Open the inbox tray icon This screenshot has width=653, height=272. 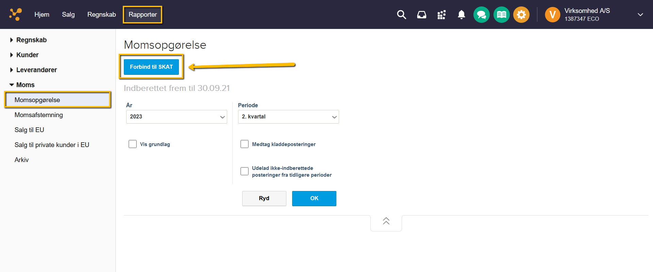coord(421,15)
